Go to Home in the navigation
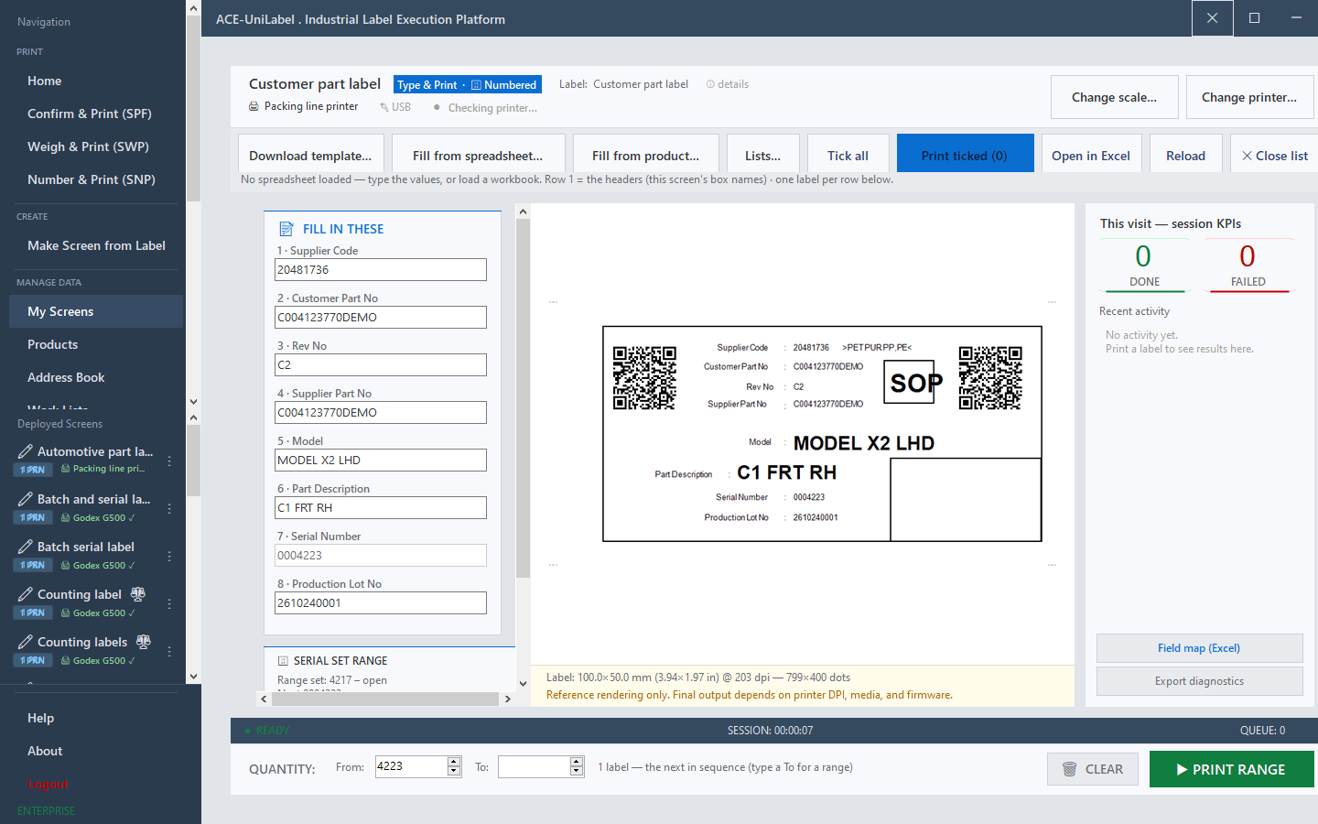1318x824 pixels. coord(96,81)
